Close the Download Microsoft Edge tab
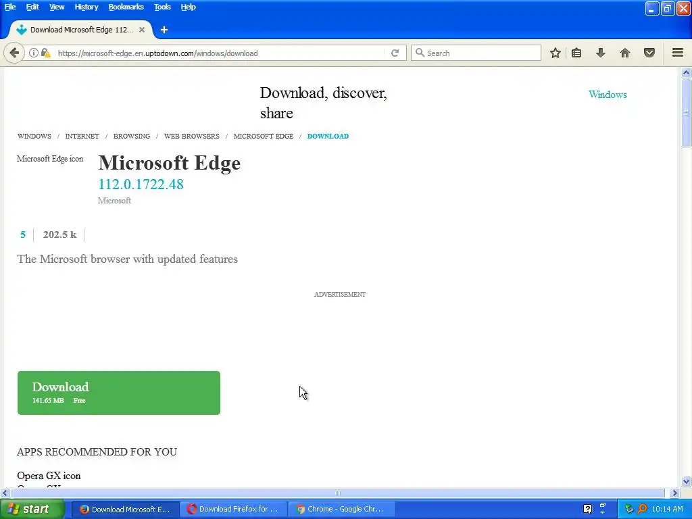The width and height of the screenshot is (692, 519). [x=142, y=30]
